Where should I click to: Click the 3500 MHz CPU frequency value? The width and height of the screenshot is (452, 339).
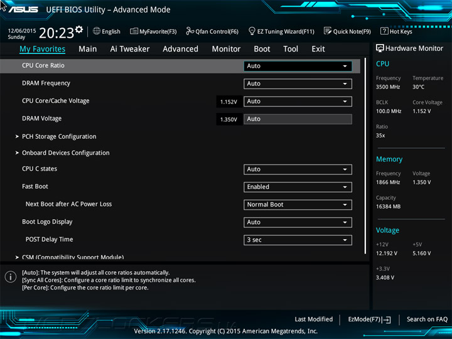pos(388,87)
